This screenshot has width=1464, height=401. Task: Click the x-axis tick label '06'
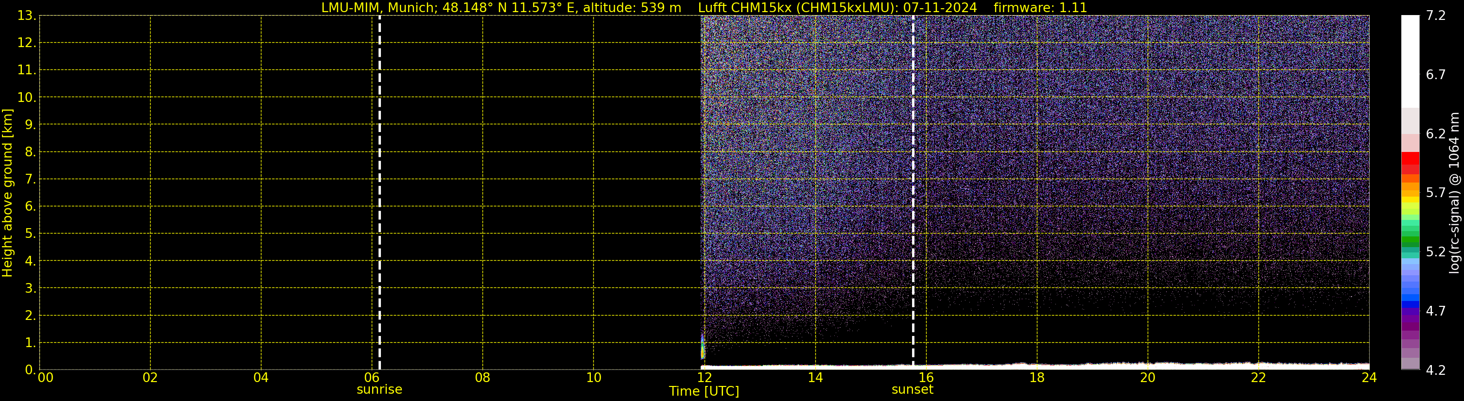372,378
